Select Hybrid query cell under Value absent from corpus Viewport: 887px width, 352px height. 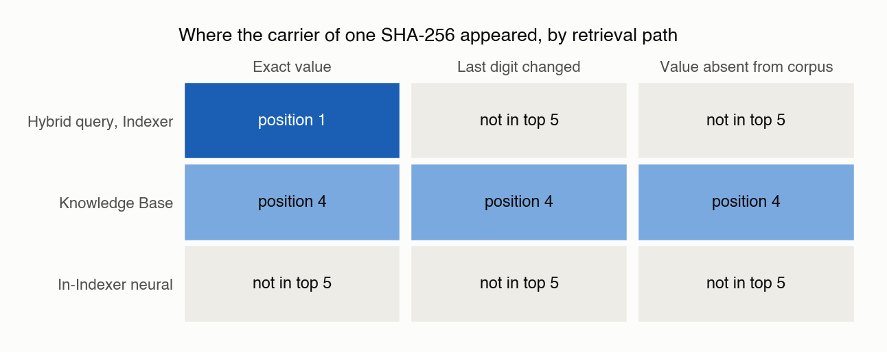click(x=746, y=121)
